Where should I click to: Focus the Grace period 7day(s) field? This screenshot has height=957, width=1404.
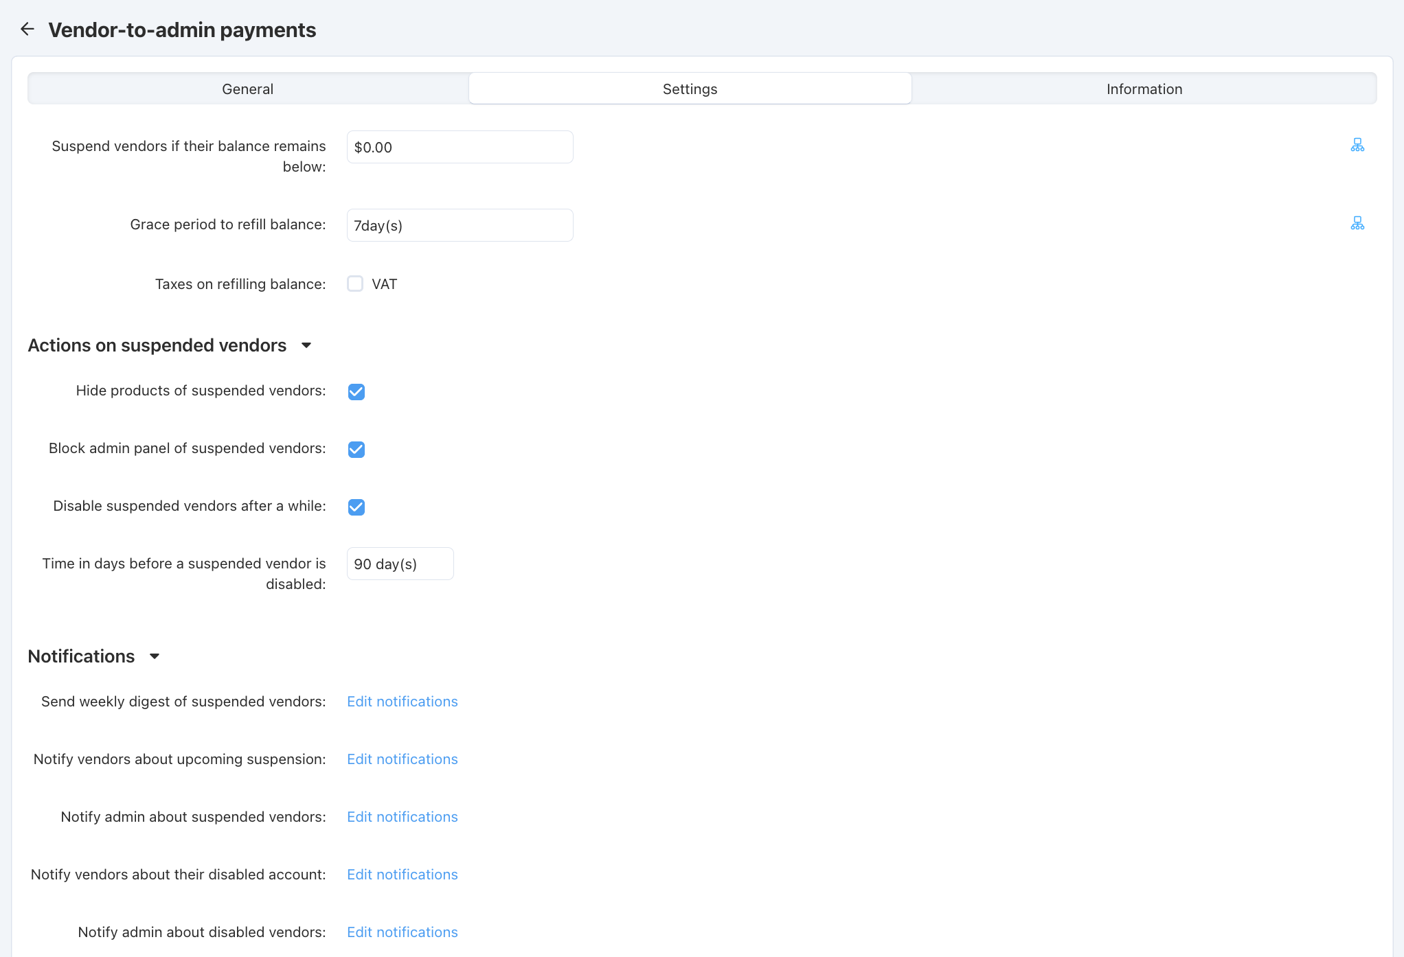[x=460, y=225]
